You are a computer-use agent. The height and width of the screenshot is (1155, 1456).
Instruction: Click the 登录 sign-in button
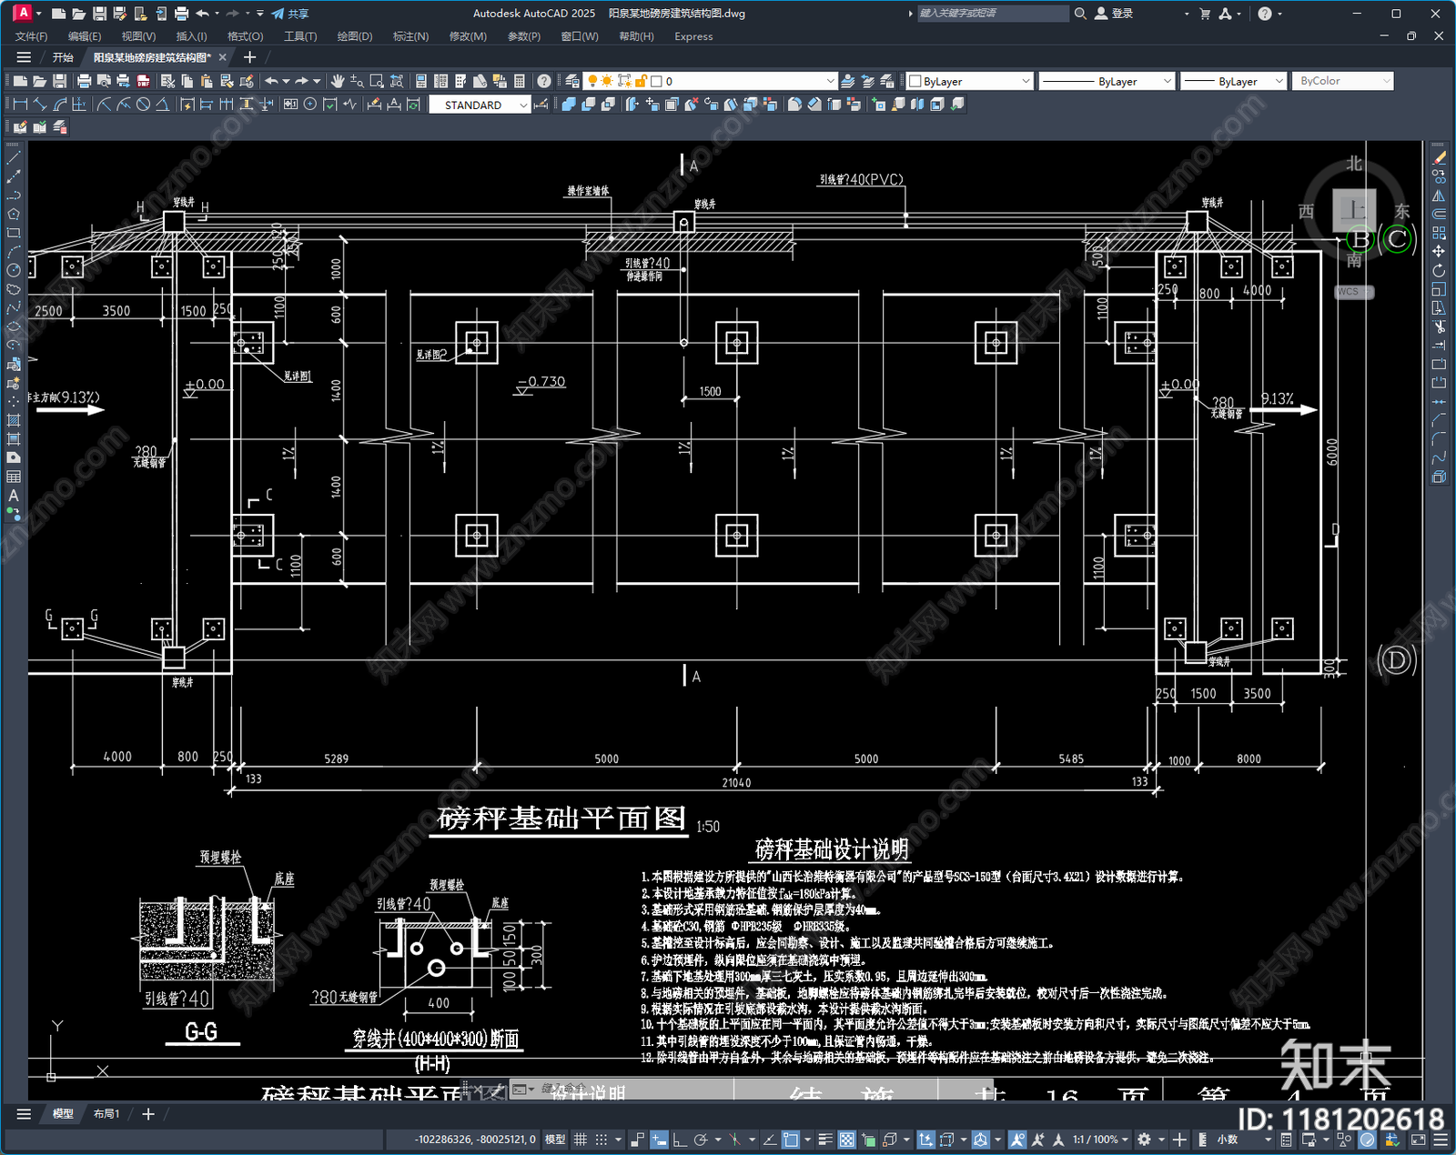(1115, 14)
